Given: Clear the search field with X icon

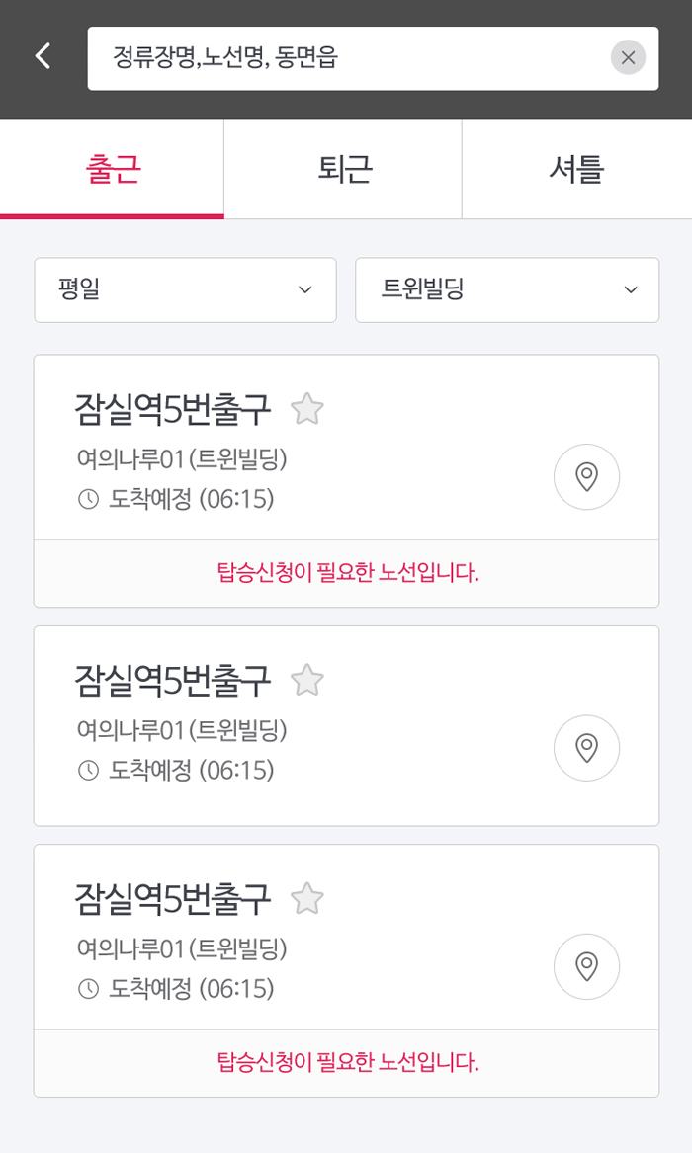Looking at the screenshot, I should (628, 57).
